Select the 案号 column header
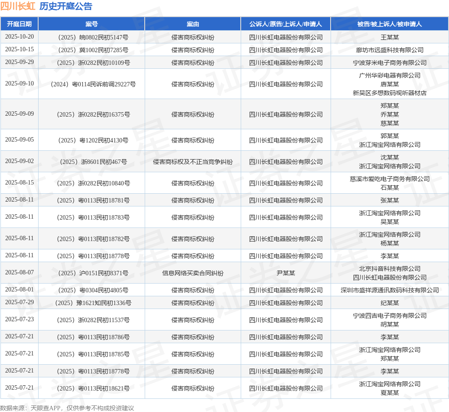Viewport: 449px width, 412px height. pyautogui.click(x=92, y=24)
